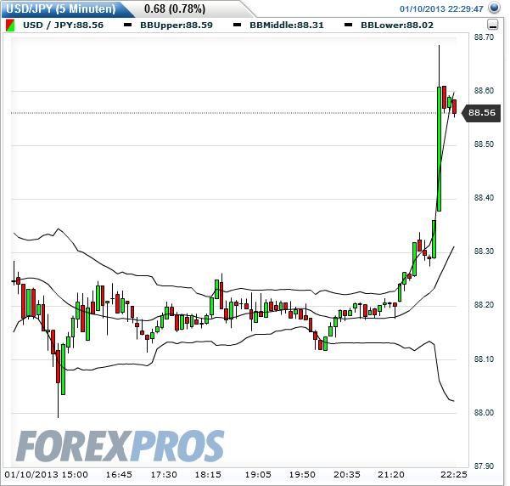The width and height of the screenshot is (510, 486).
Task: Click the 88.30 price axis label
Action: (x=484, y=251)
